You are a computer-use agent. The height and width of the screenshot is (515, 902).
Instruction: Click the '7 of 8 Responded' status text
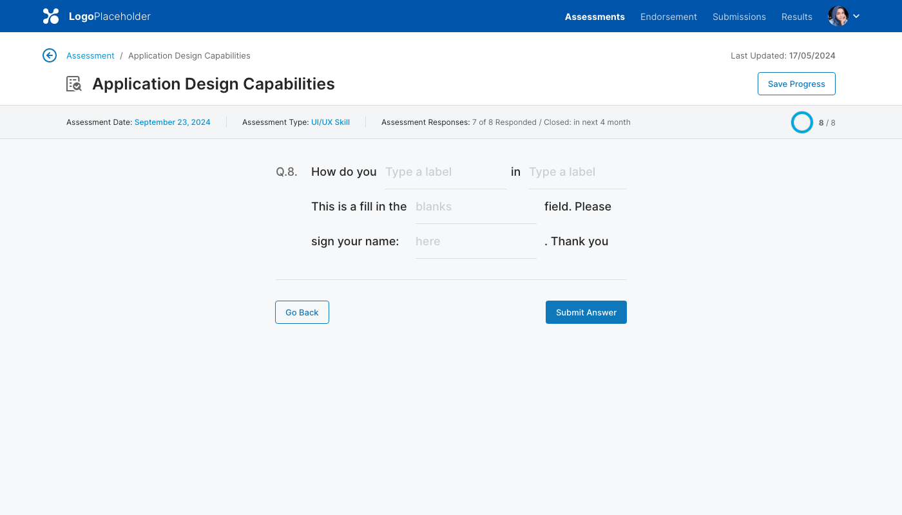[x=504, y=122]
